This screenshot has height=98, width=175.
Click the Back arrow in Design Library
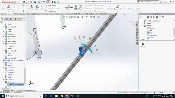point(141,17)
